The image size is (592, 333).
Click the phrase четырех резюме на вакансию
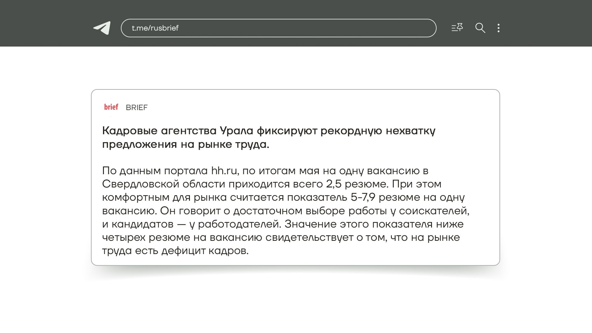(182, 237)
